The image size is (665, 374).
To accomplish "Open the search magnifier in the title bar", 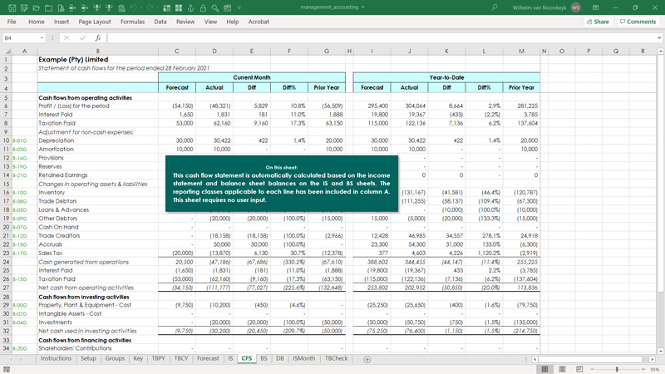I will [494, 7].
